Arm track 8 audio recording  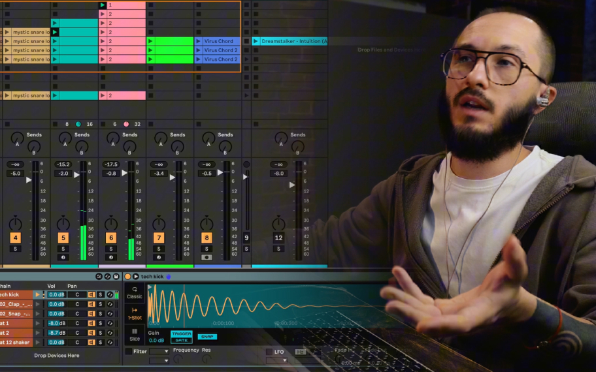[x=207, y=257]
